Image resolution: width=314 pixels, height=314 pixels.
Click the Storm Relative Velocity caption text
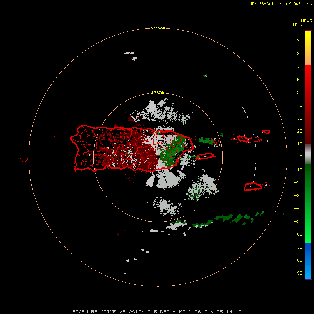157,312
